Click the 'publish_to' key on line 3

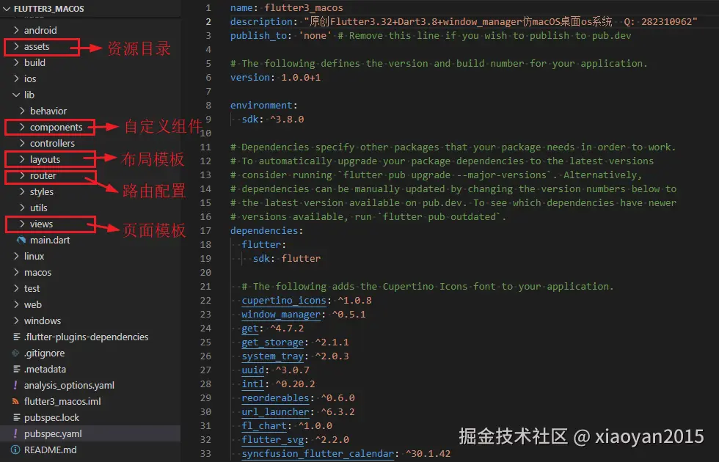(258, 36)
